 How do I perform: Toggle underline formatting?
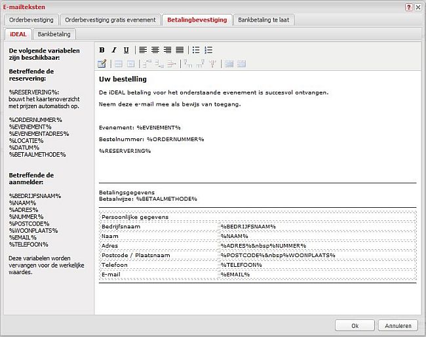click(126, 50)
